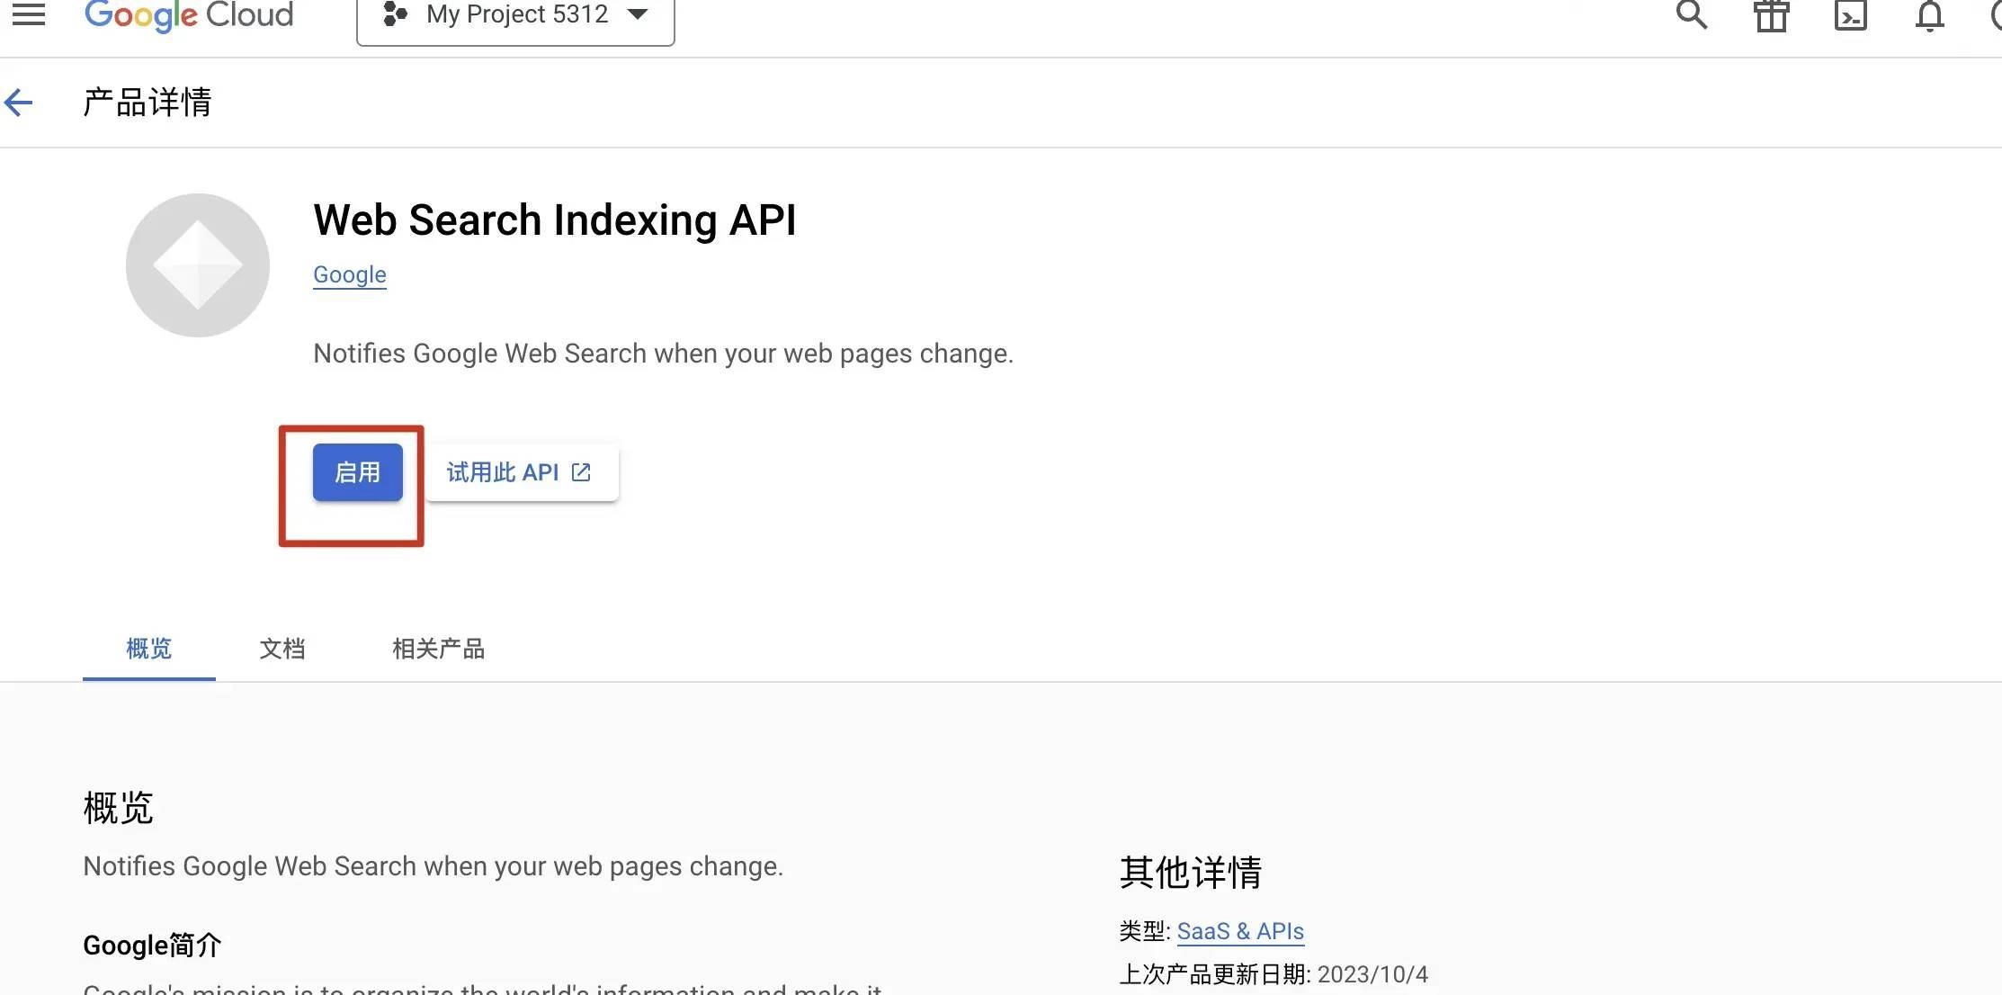Open the SaaS & APIs type link
The image size is (2002, 995).
point(1239,931)
